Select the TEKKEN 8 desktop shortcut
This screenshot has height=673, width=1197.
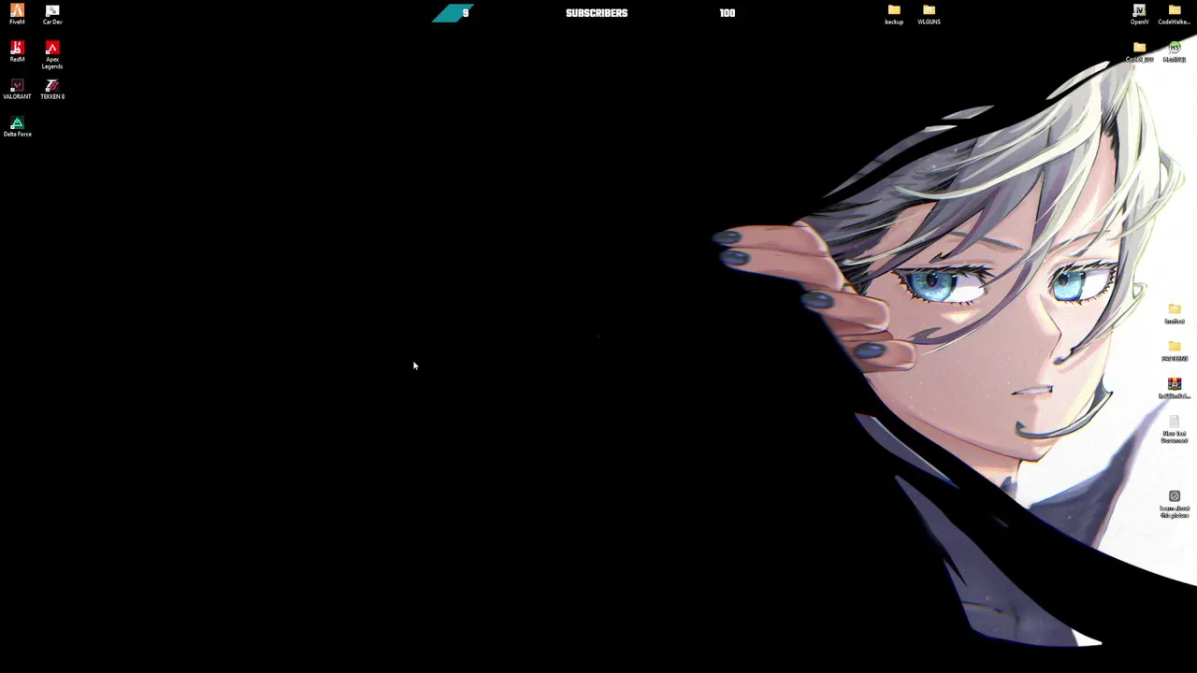click(x=52, y=89)
